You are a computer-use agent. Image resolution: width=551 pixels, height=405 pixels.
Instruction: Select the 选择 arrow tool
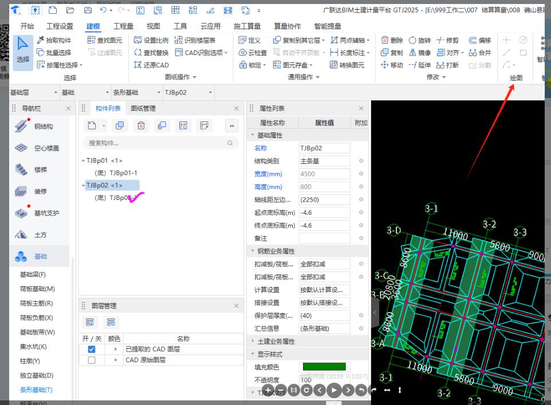(23, 52)
